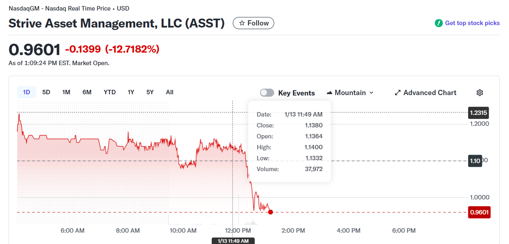Expand the Mountain chart type dropdown chevron

(x=371, y=93)
